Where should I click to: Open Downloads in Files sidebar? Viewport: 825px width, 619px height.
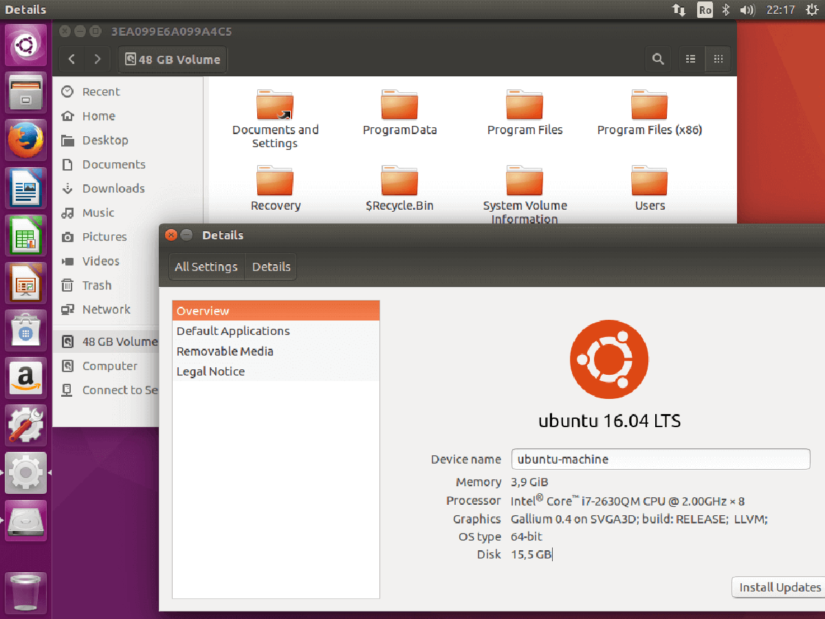[x=113, y=188]
